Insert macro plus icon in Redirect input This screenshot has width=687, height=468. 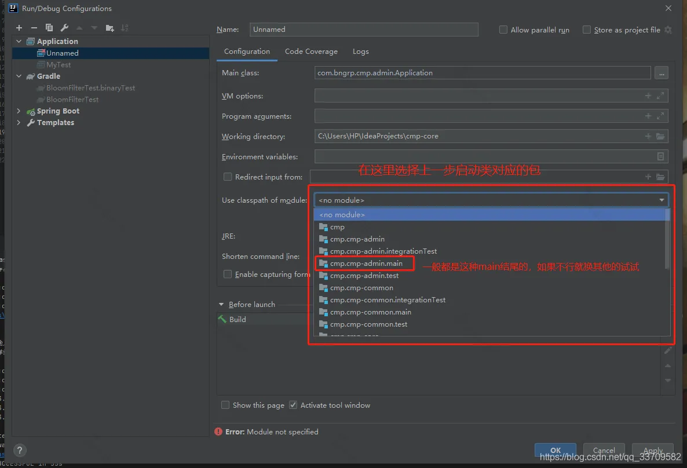pyautogui.click(x=648, y=177)
